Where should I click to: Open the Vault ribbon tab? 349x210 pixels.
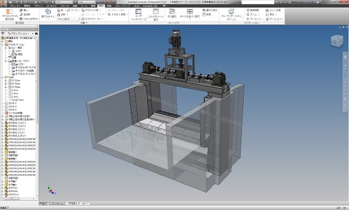[136, 6]
